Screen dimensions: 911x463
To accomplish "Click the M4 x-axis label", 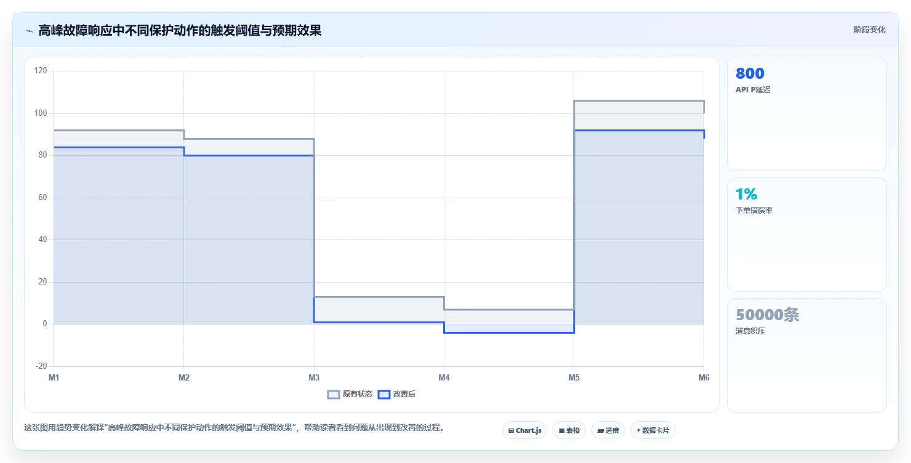I will click(444, 377).
